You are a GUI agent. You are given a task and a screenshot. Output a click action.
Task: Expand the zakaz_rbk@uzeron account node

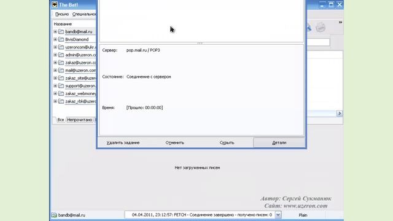click(55, 101)
